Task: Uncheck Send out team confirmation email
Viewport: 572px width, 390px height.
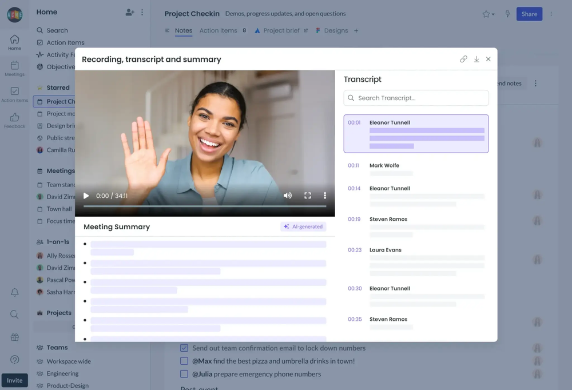Action: 184,348
